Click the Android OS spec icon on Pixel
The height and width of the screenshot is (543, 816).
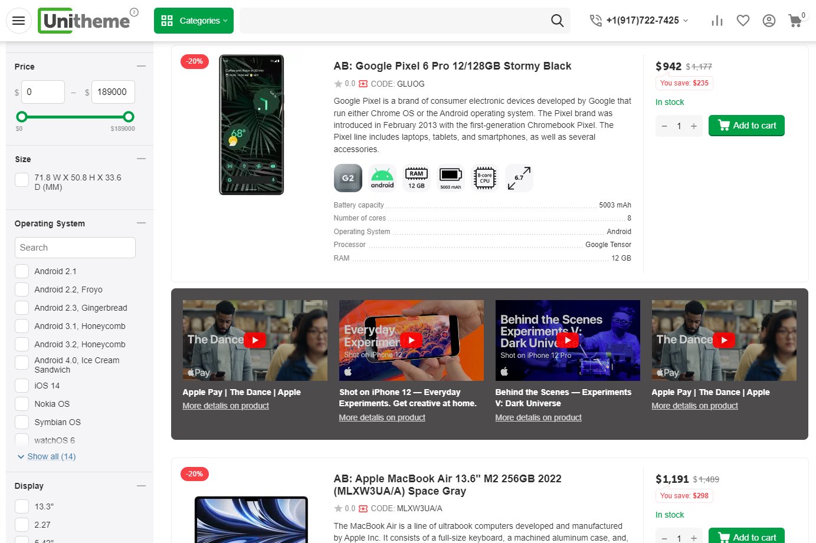[x=382, y=177]
